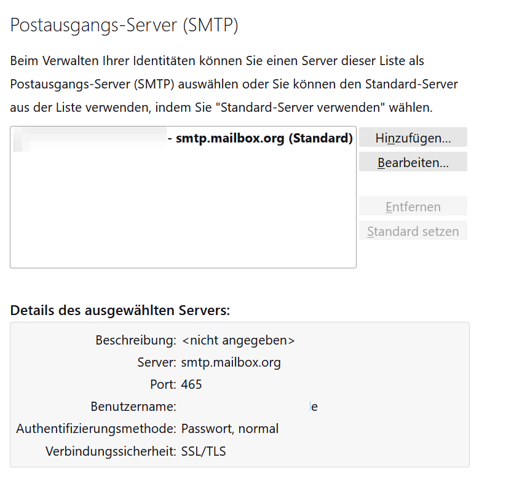
Task: Click the Benutzername label
Action: click(x=133, y=407)
